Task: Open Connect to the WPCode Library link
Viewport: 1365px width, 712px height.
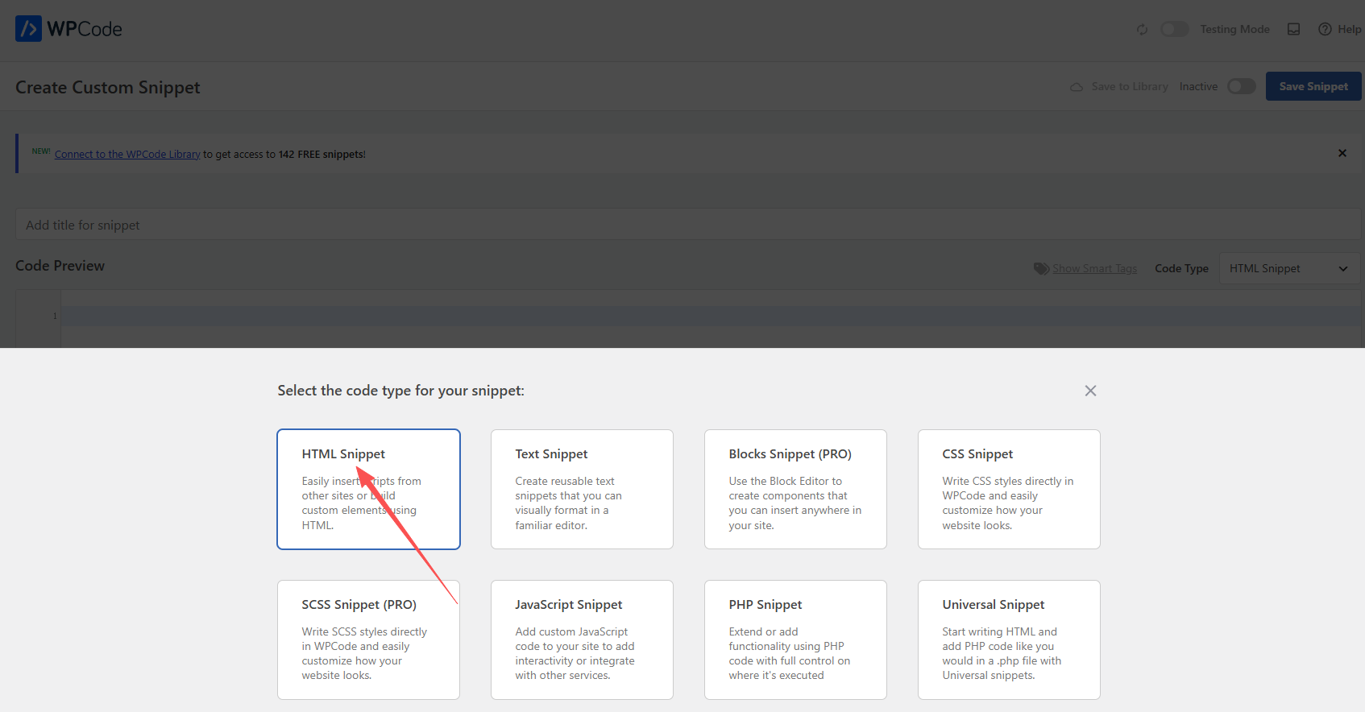Action: (127, 154)
